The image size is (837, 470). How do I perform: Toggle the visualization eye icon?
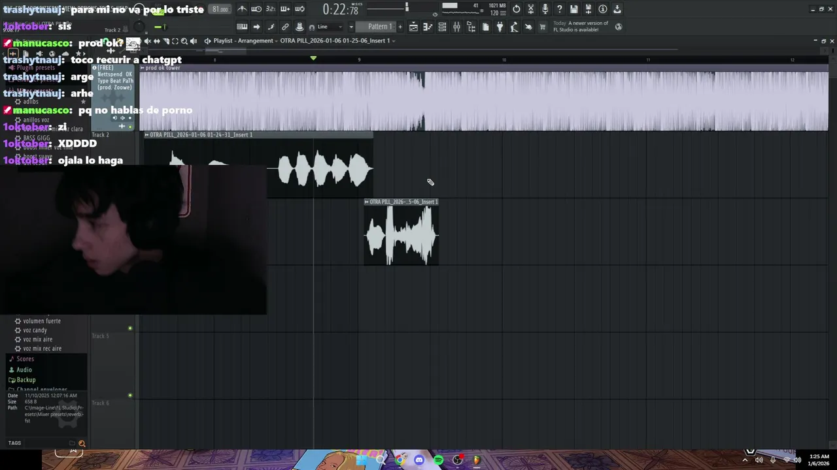pos(436,14)
